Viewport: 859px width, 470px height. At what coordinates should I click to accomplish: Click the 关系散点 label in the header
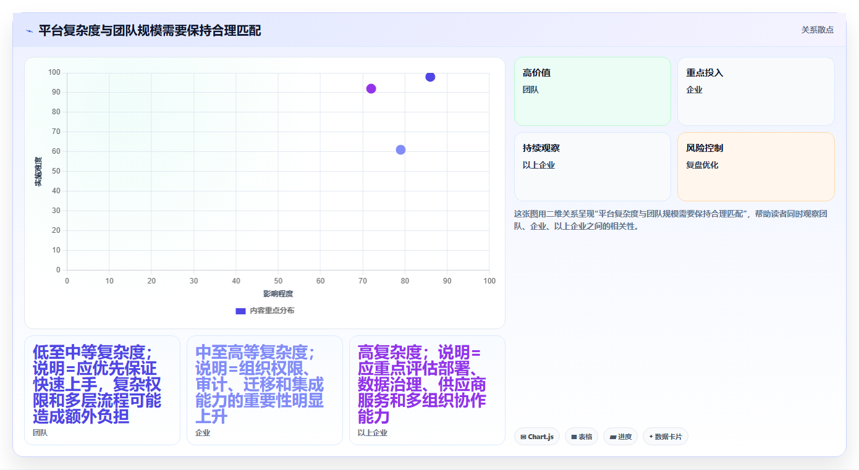[x=818, y=30]
